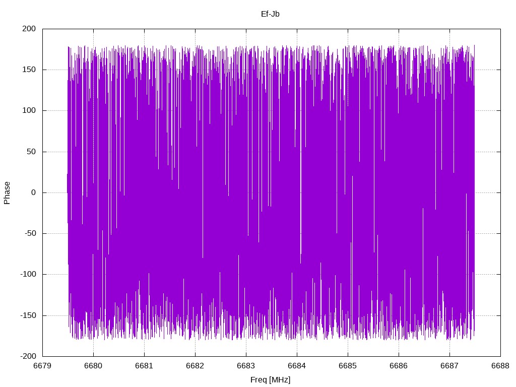The image size is (516, 387).
Task: Click the x-axis tick label '6679'
Action: 42,366
